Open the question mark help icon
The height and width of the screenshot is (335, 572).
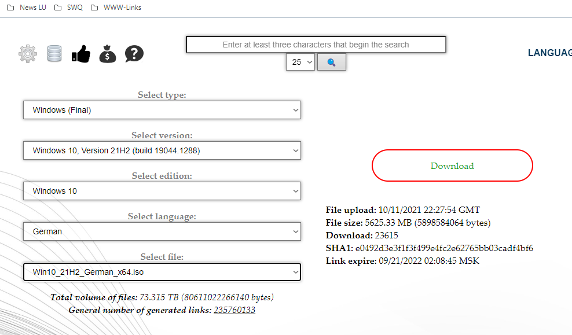coord(134,54)
